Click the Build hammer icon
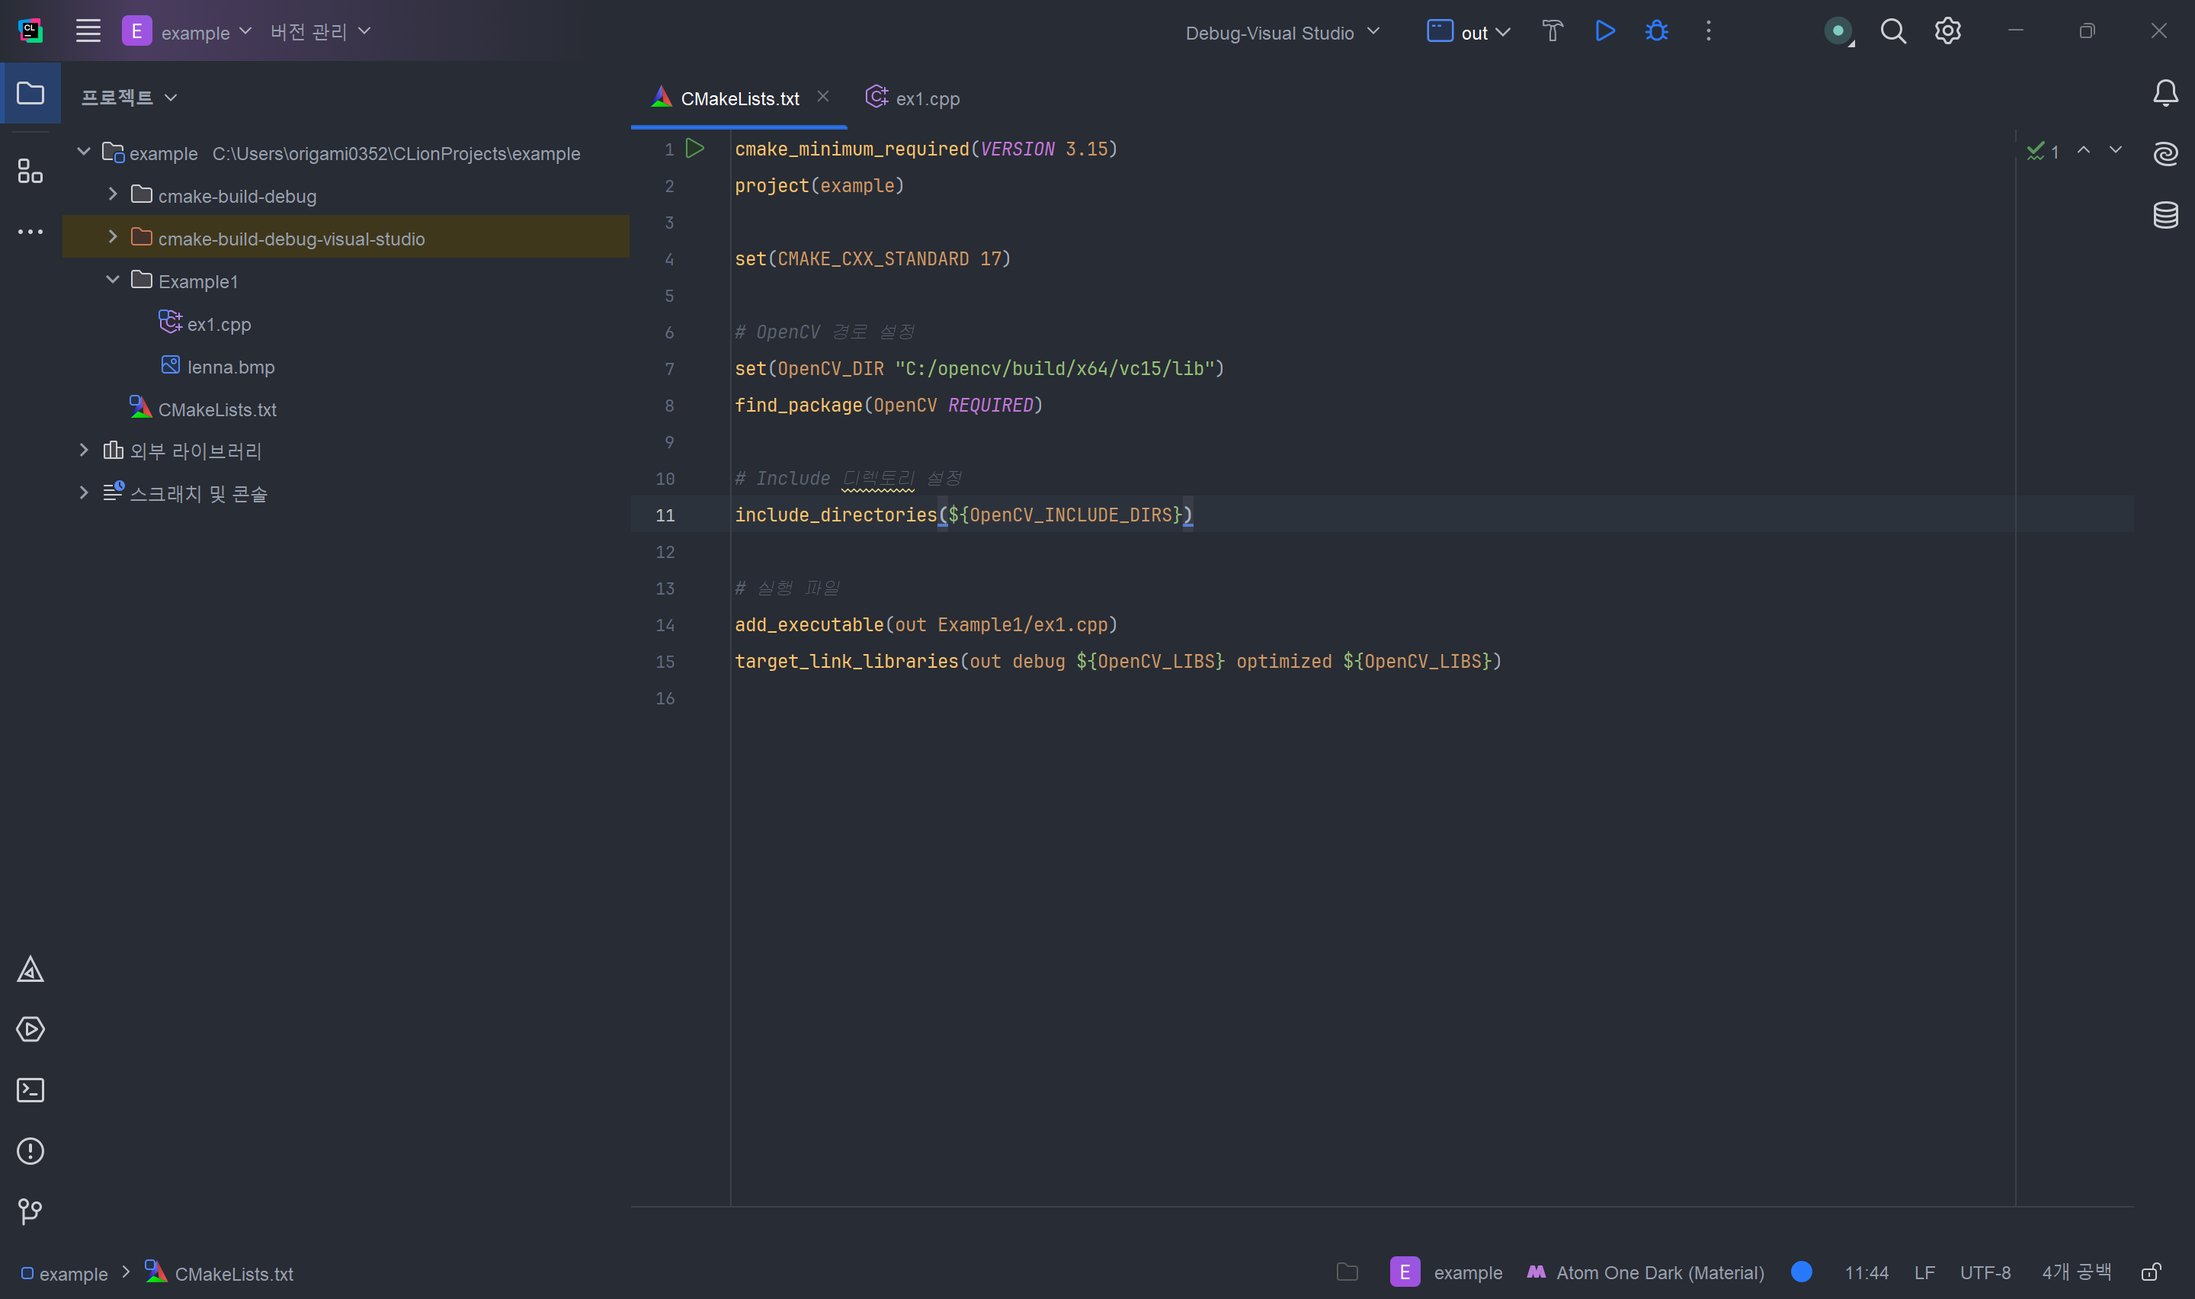2195x1299 pixels. (x=1553, y=31)
